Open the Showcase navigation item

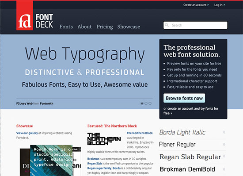(129, 27)
